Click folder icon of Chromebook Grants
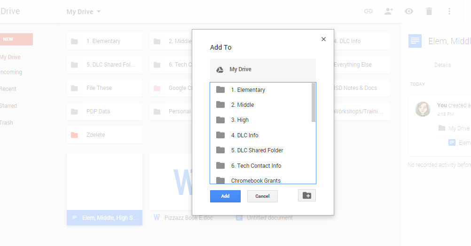This screenshot has height=246, width=471. coord(220,180)
